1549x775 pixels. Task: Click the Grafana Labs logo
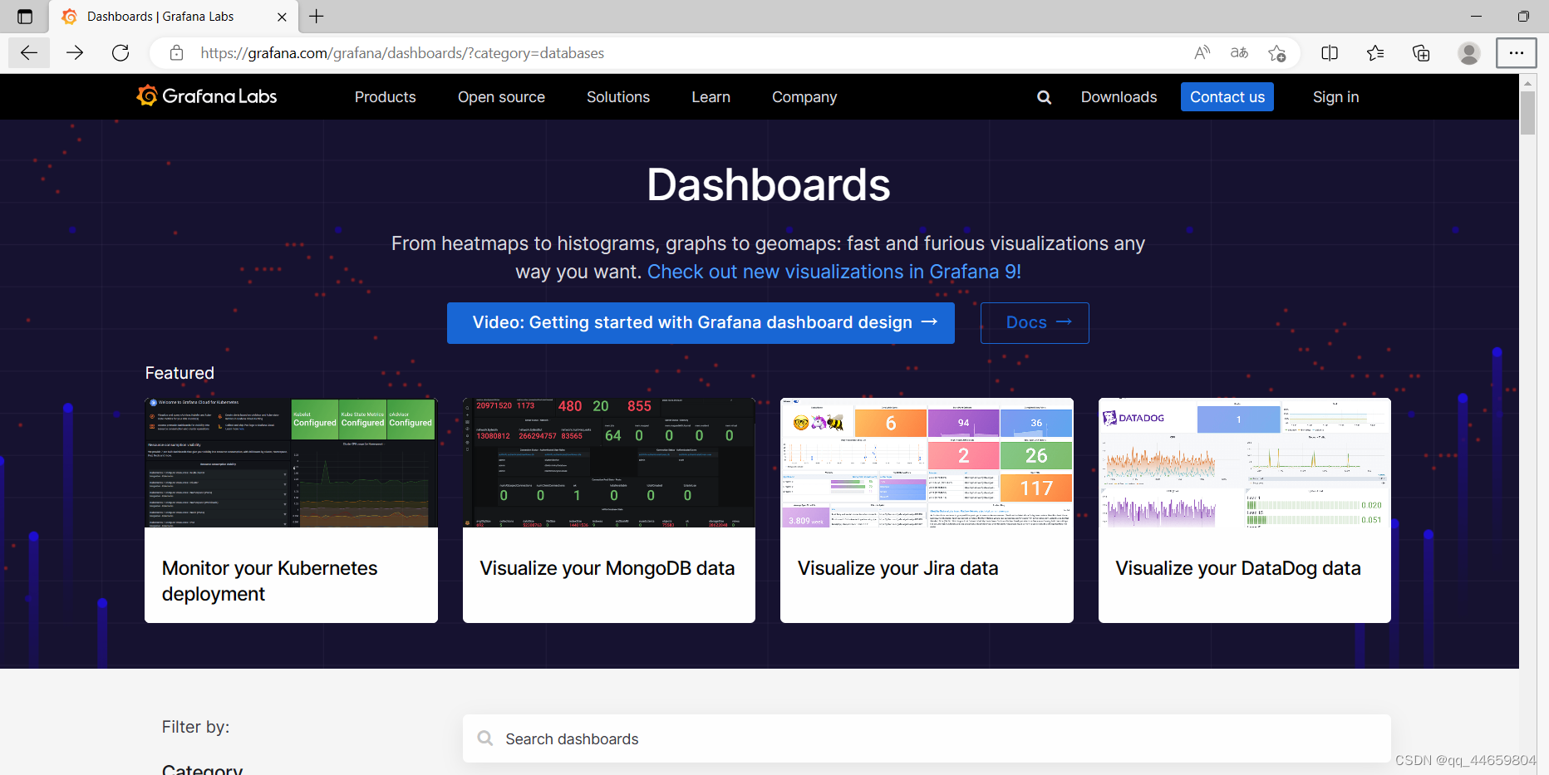(x=207, y=96)
